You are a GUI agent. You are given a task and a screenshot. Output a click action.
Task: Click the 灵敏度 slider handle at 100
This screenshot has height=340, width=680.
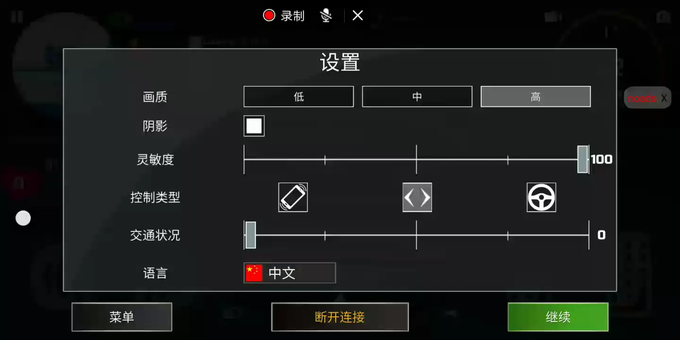[x=583, y=159]
